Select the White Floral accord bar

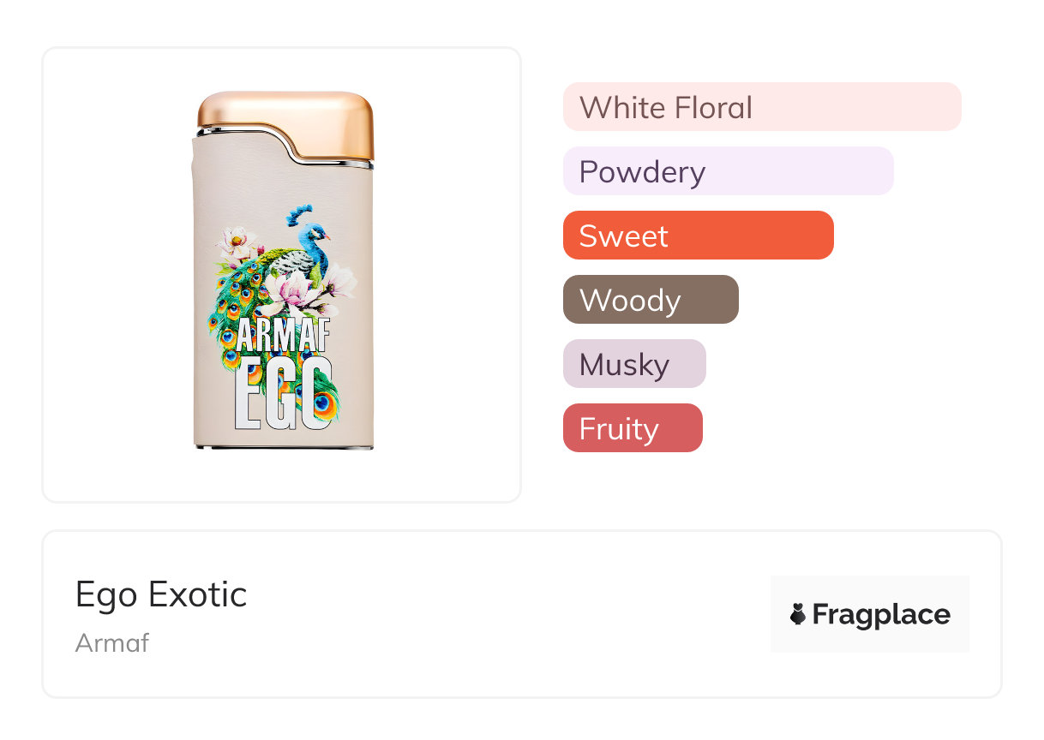[x=761, y=107]
